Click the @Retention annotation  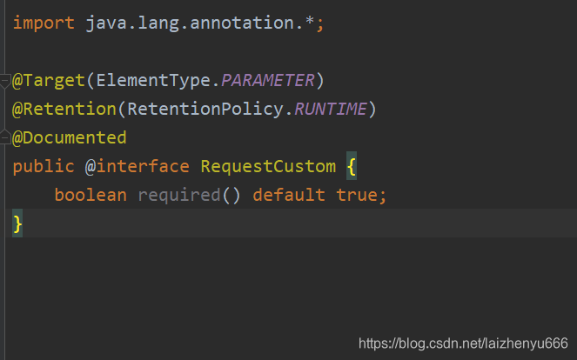pyautogui.click(x=64, y=110)
